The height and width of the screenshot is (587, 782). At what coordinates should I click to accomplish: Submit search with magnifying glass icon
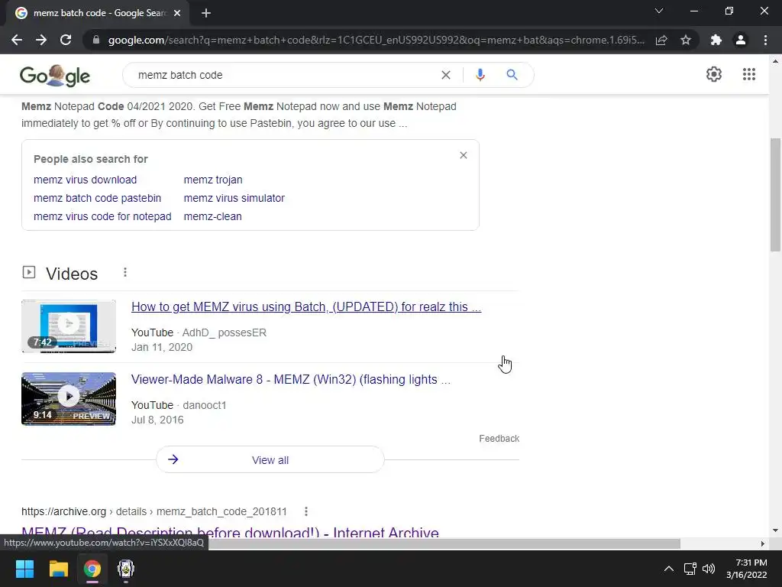pyautogui.click(x=512, y=75)
